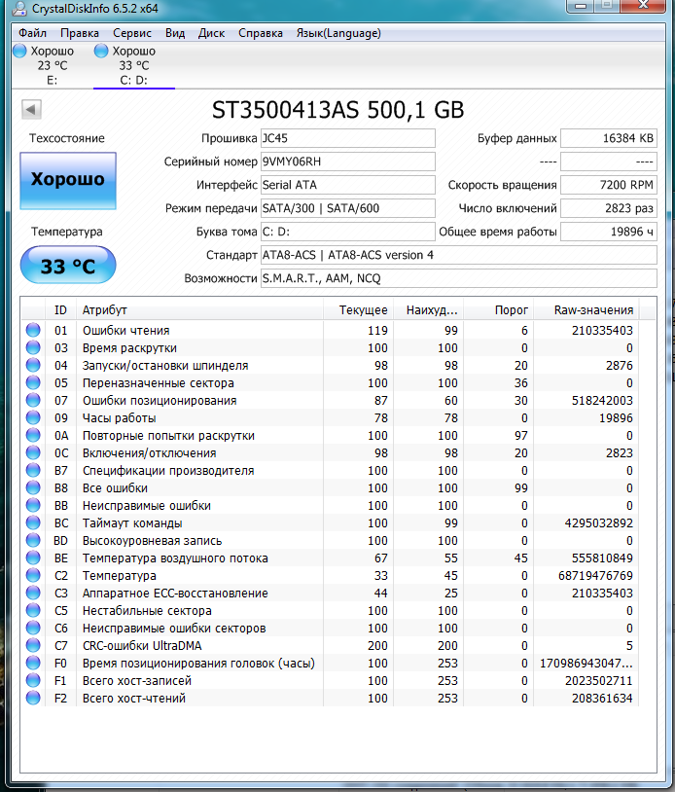The image size is (675, 792).
Task: Select the CRC-ошибки UltraDMA attribute text
Action: coord(142,645)
